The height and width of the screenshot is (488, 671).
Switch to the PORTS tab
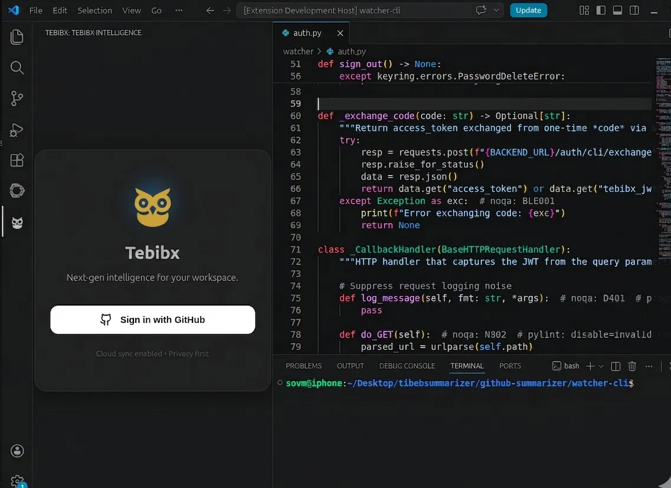point(510,366)
